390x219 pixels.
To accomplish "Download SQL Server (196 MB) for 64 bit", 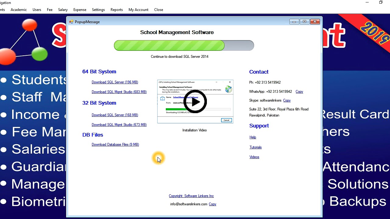I will click(x=115, y=82).
